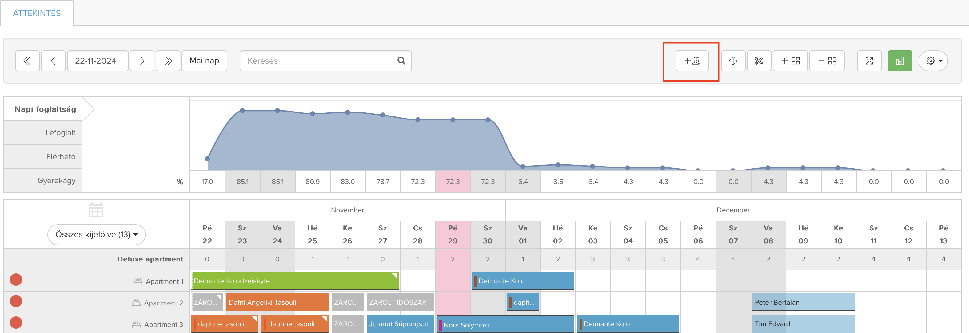The width and height of the screenshot is (969, 333).
Task: Toggle the green occupancy chart button
Action: 900,61
